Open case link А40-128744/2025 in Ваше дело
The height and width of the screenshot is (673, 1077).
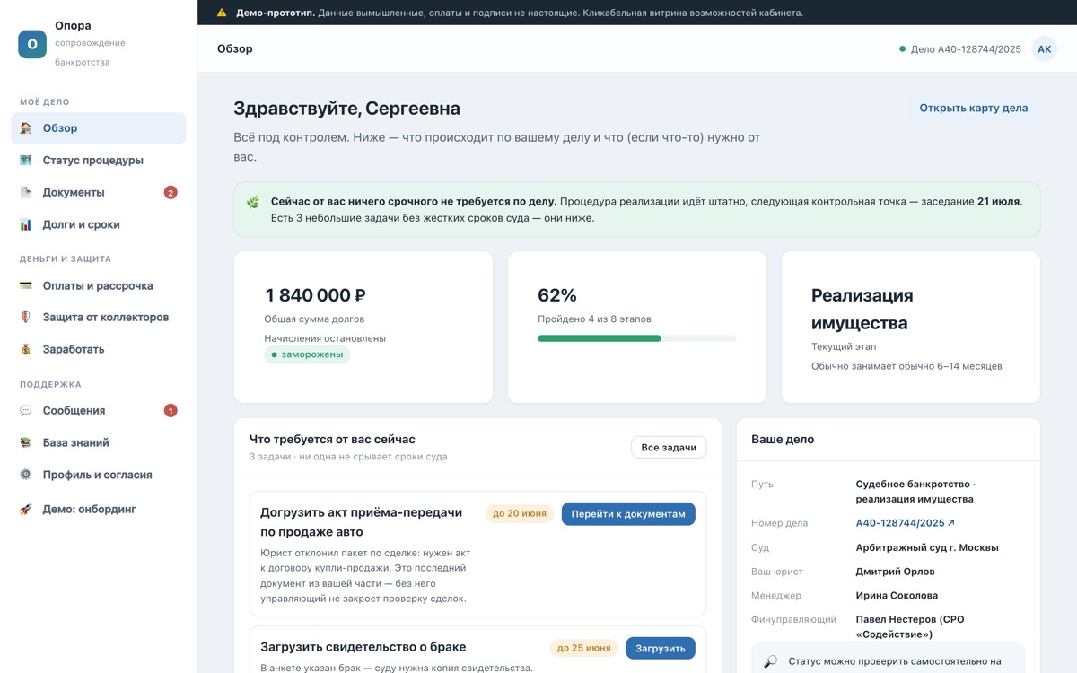click(x=906, y=523)
